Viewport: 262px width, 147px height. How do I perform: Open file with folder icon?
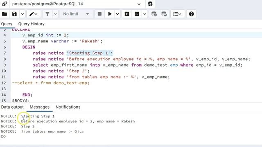pos(5,14)
